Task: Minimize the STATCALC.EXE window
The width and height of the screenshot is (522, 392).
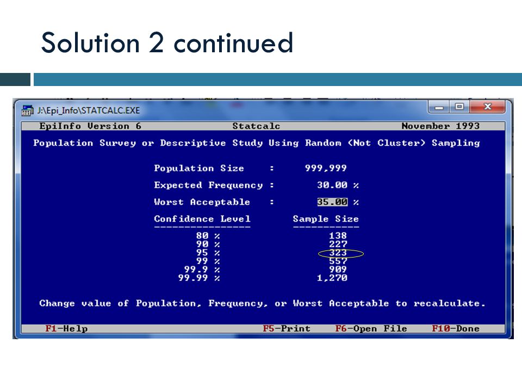Action: (x=439, y=107)
